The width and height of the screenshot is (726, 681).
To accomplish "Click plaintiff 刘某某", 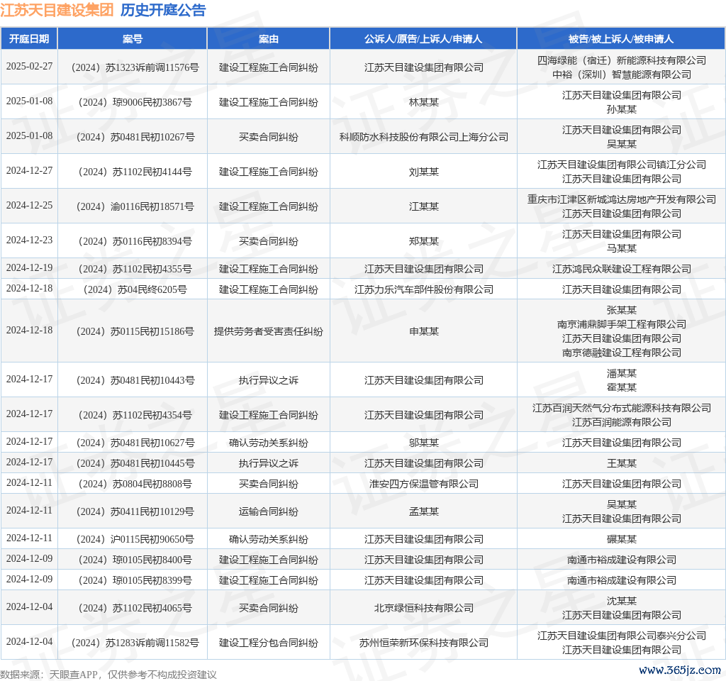I will coord(424,172).
